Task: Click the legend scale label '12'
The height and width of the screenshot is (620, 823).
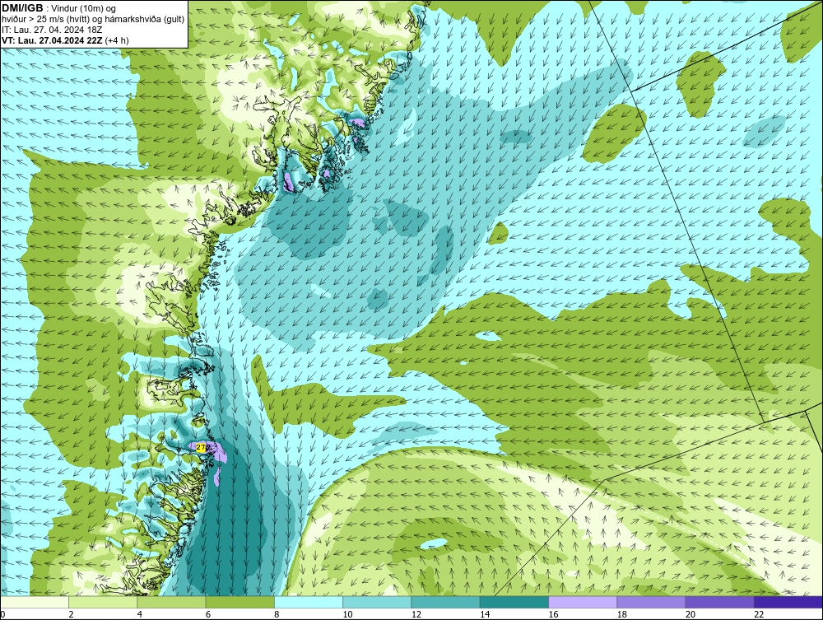Action: click(416, 615)
